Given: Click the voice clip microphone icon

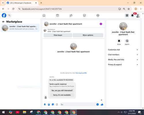Looking at the screenshot, I should click(45, 104).
